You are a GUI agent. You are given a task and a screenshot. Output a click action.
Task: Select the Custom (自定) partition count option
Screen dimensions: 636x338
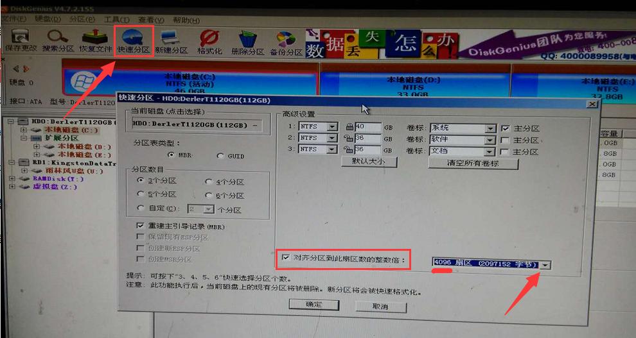141,208
